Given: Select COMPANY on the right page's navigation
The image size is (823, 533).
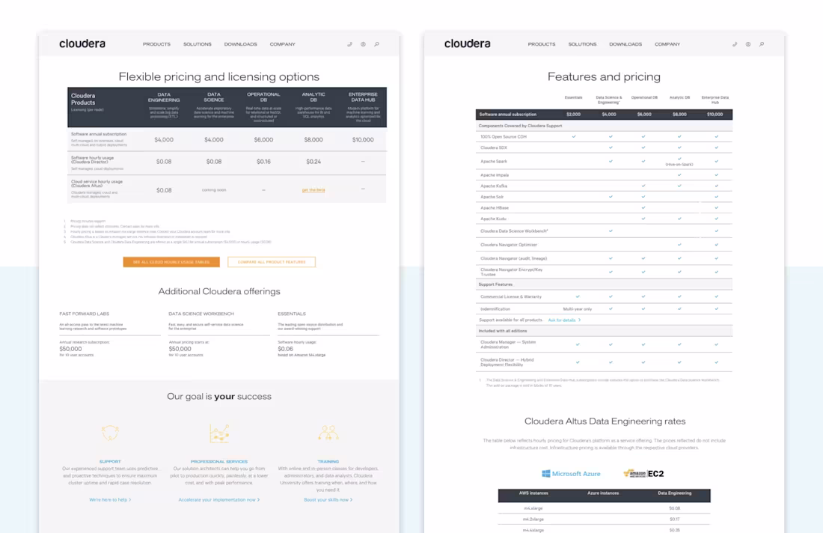Looking at the screenshot, I should tap(667, 44).
